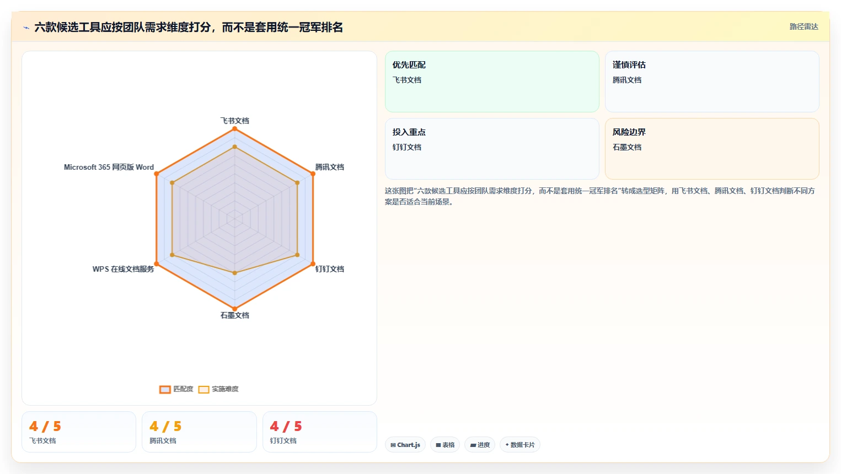This screenshot has height=474, width=841.
Task: Click the inner 实施难度 point on 钉钉文档 axis
Action: (x=297, y=255)
